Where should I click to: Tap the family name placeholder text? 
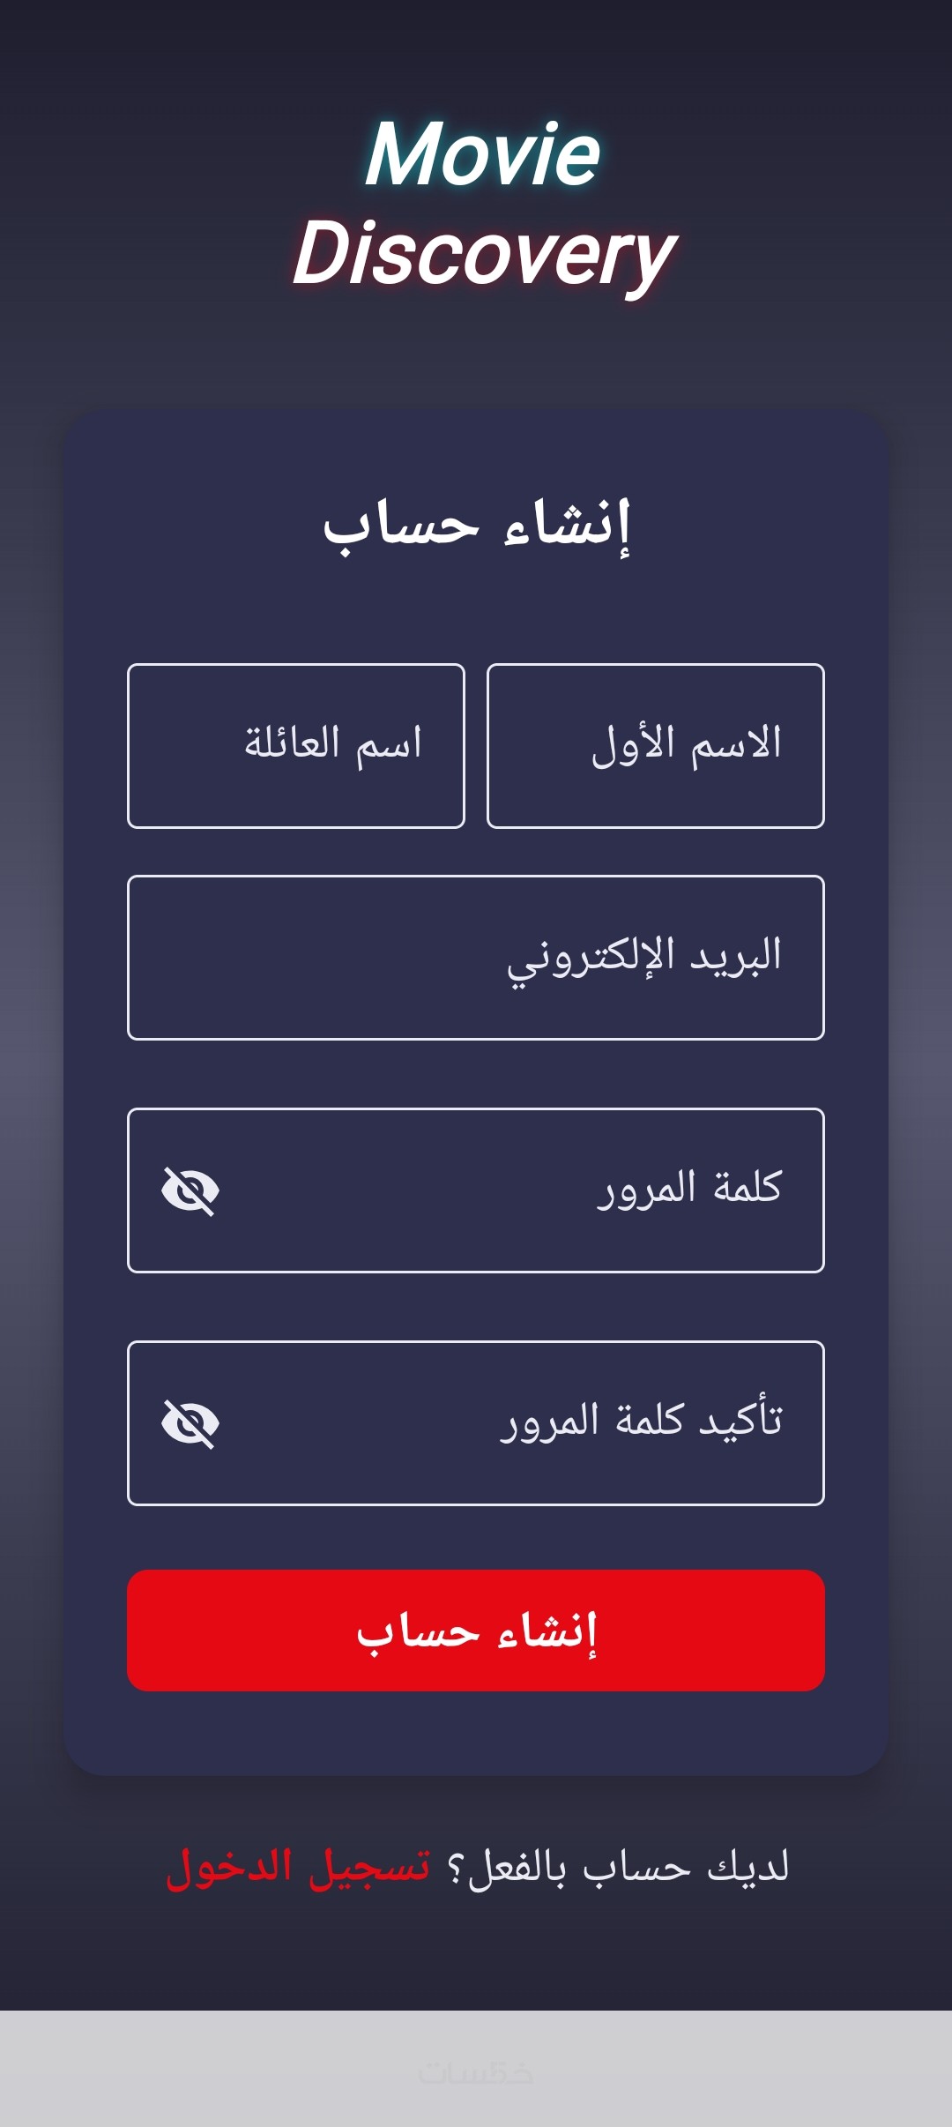pos(333,744)
